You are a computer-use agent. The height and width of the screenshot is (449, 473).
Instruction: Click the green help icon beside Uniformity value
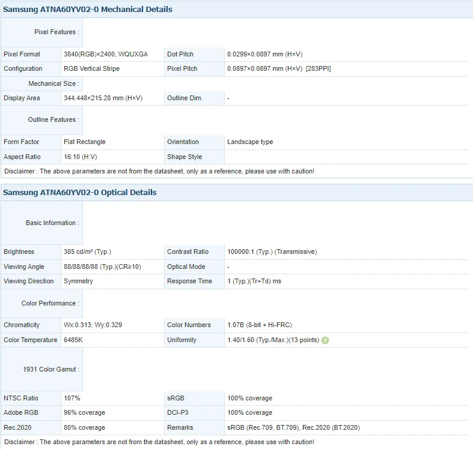tap(325, 340)
